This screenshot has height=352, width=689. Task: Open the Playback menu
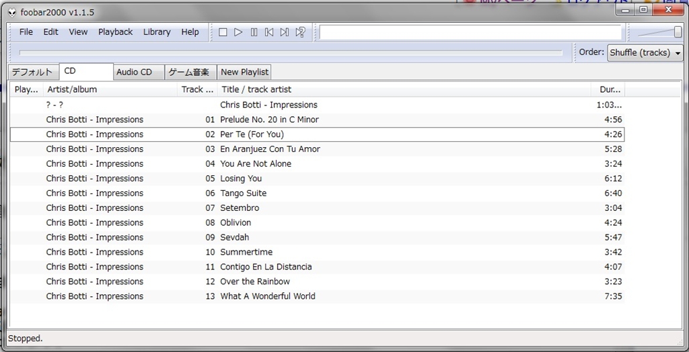115,32
